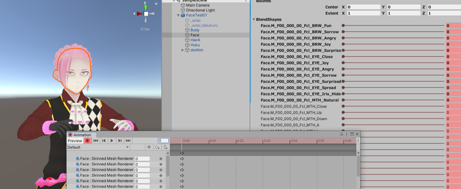Image resolution: width=461 pixels, height=189 pixels.
Task: Click the Extent X field in Bounds
Action: click(363, 13)
